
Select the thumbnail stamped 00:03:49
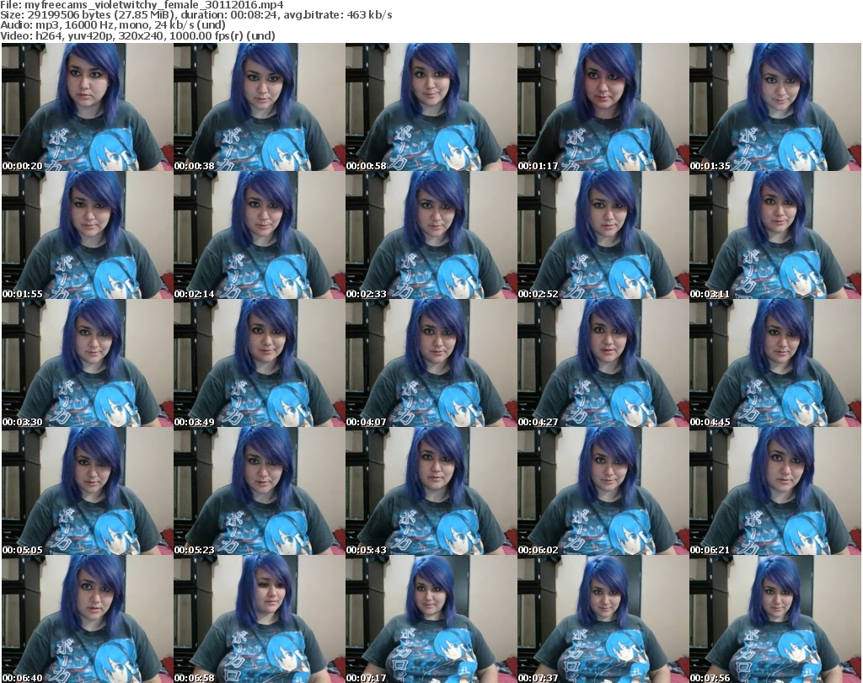[260, 364]
